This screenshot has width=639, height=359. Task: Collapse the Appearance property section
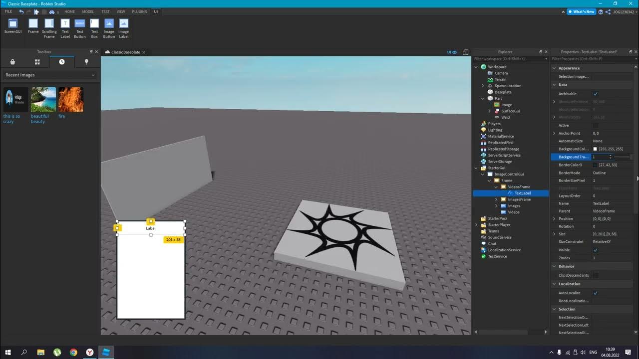pos(554,68)
